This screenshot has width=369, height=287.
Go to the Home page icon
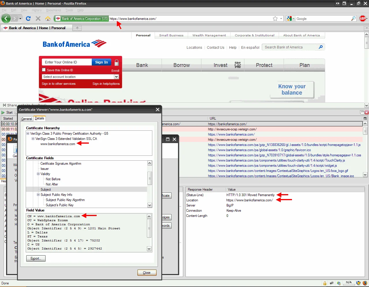[48, 18]
